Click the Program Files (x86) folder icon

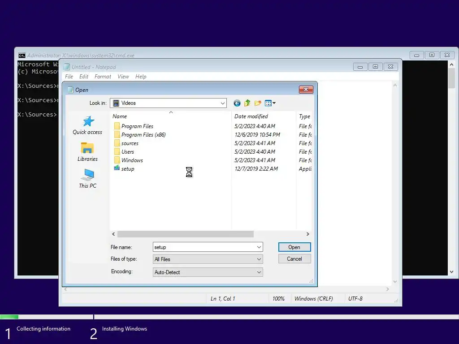click(117, 134)
